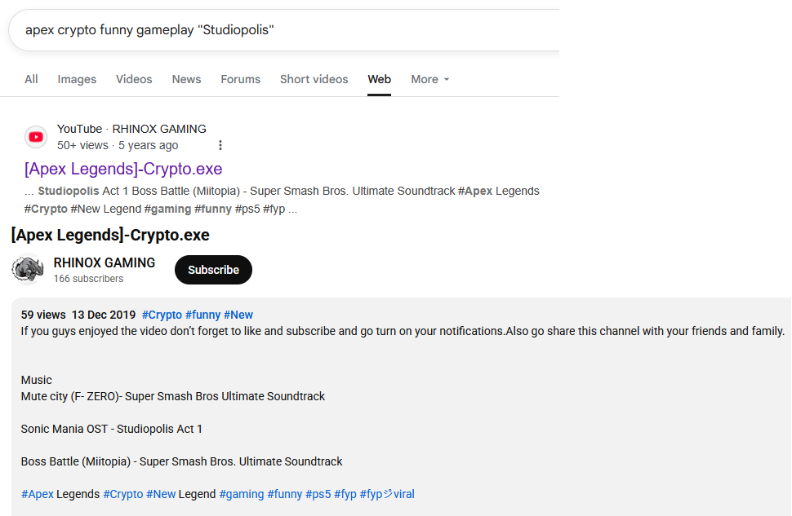Click the #ps5 hashtag link

(318, 494)
